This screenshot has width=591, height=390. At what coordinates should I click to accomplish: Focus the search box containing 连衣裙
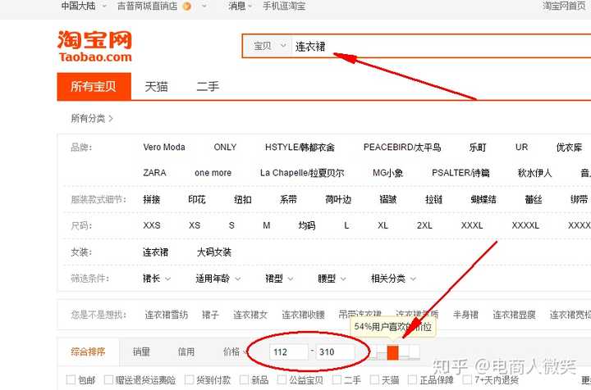pyautogui.click(x=441, y=46)
